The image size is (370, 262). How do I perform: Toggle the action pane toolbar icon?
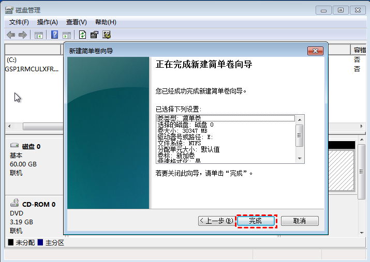pos(67,35)
